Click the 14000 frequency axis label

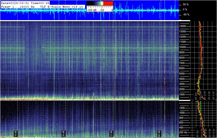(x=182, y=26)
